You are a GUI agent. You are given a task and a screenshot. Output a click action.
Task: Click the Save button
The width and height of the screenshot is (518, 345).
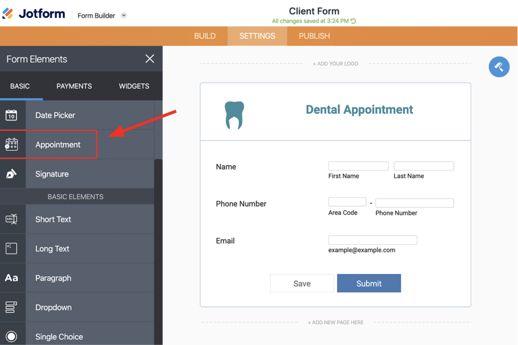point(302,283)
